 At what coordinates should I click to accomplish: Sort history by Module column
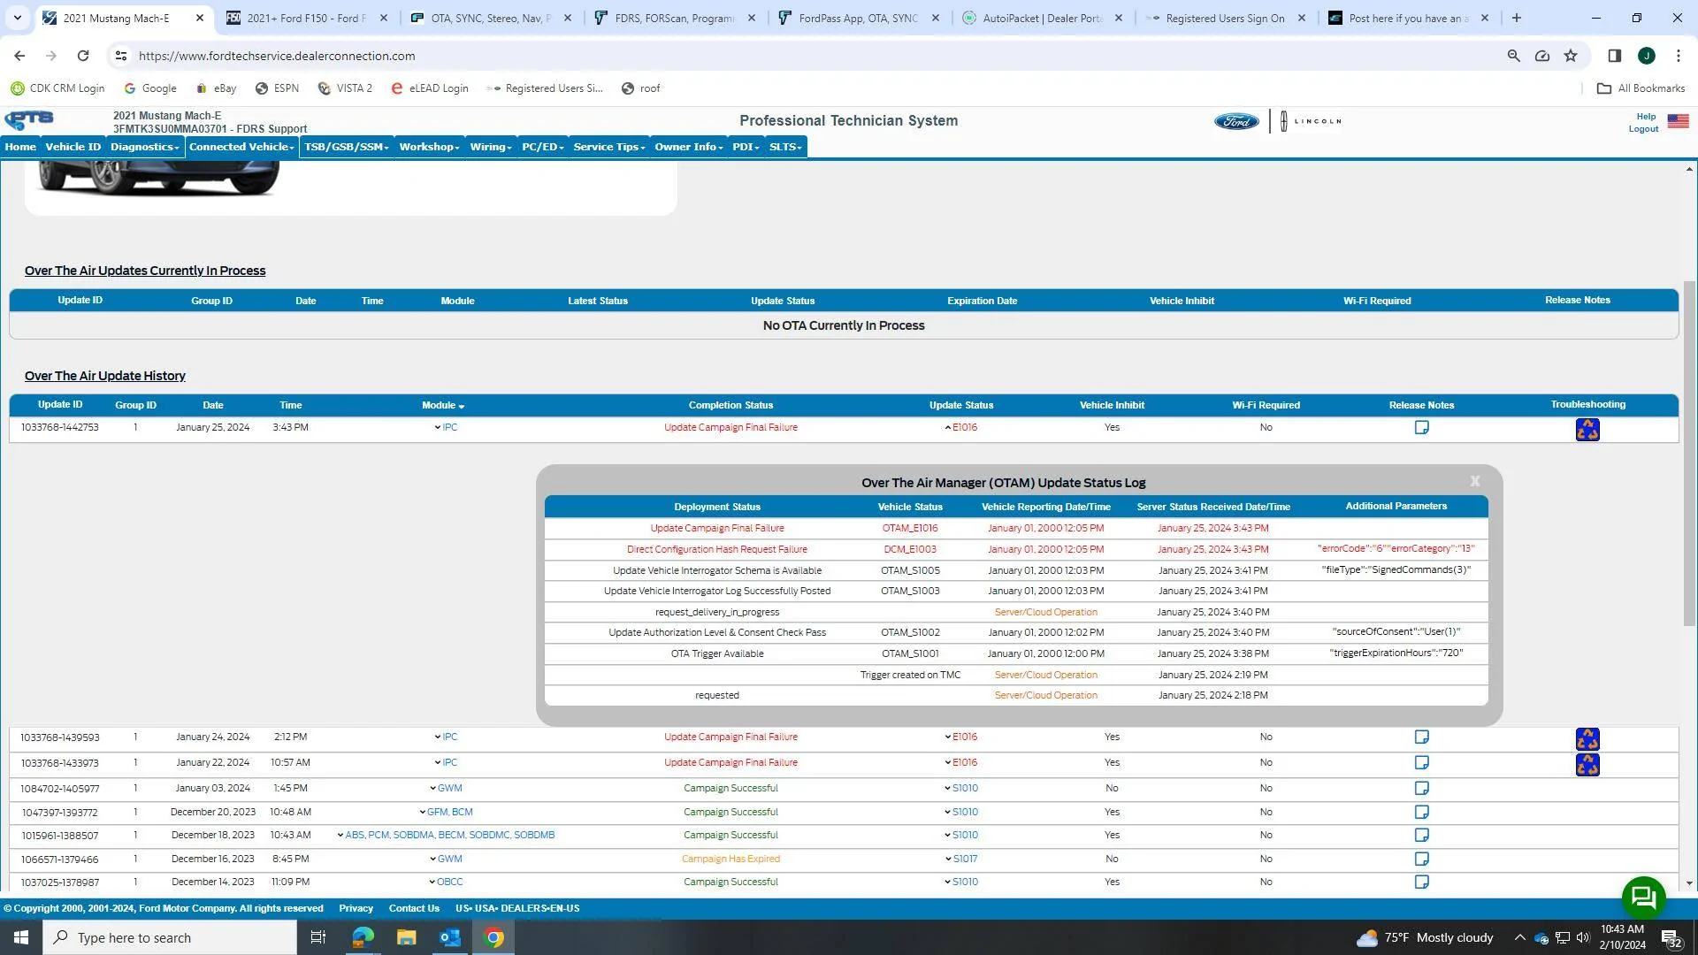click(x=443, y=406)
